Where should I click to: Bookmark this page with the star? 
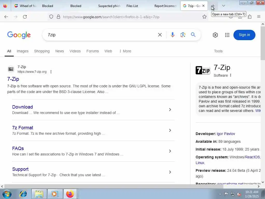click(204, 17)
